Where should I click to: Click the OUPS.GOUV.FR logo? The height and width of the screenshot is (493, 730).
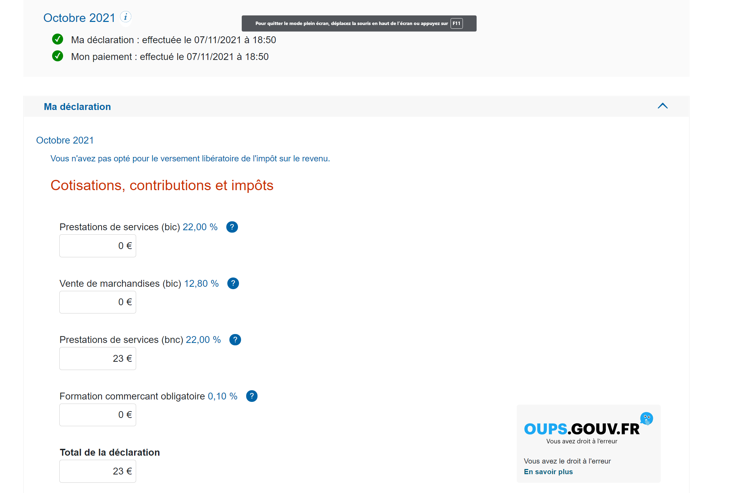click(x=582, y=429)
